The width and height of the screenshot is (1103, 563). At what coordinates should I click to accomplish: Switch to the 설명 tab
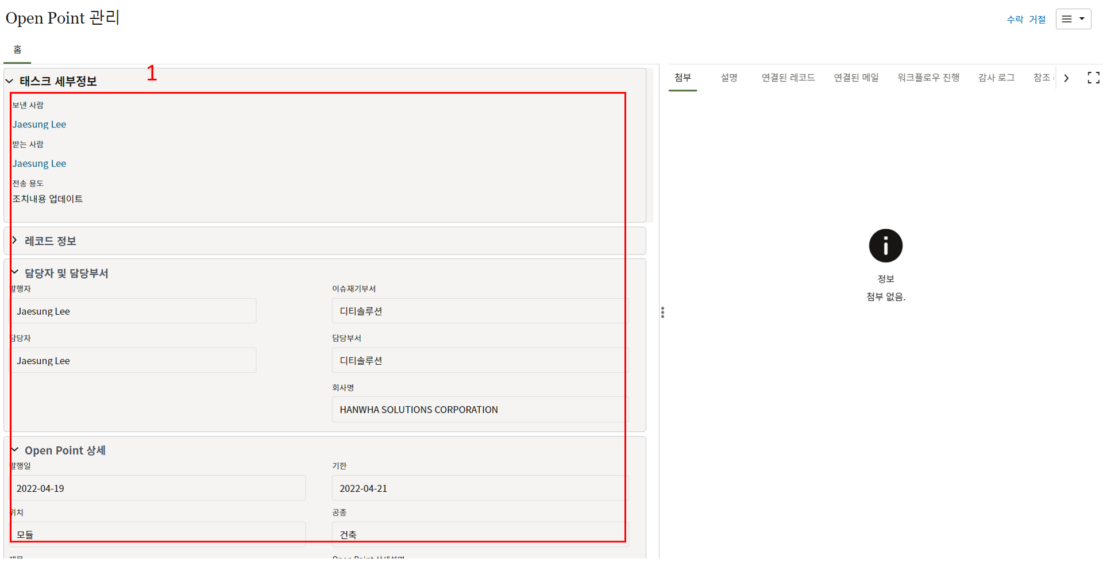728,78
